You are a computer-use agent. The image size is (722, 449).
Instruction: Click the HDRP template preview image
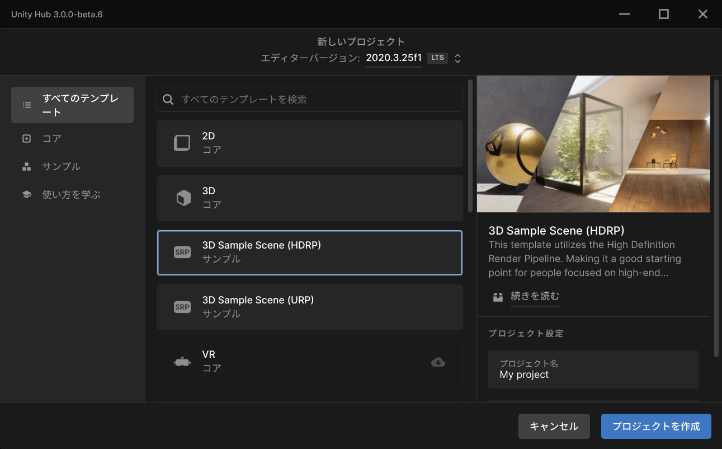pos(593,144)
